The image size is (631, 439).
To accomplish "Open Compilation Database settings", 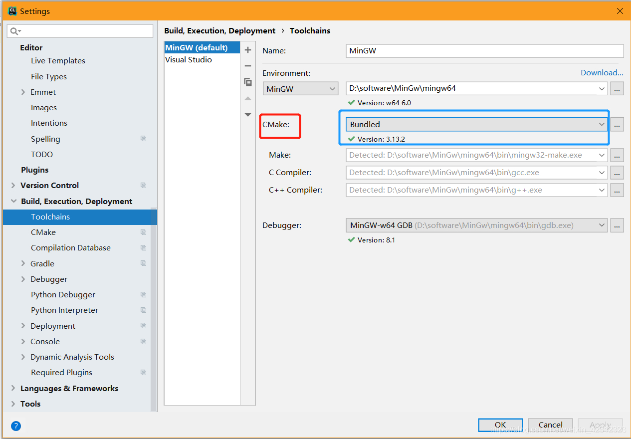I will tap(71, 247).
